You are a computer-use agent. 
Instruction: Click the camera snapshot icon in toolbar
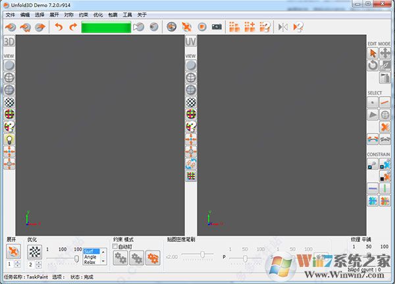pos(217,27)
